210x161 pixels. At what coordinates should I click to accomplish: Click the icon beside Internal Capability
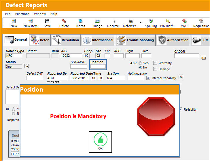click(x=181, y=77)
